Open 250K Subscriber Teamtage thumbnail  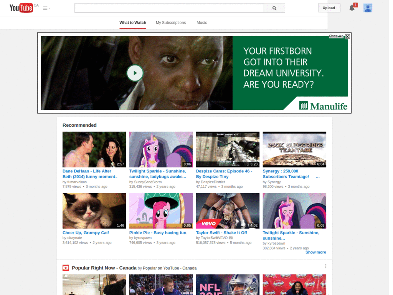[x=294, y=149]
